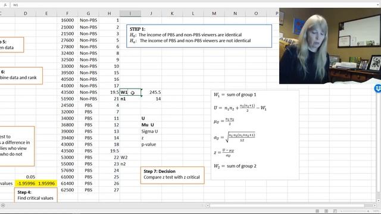Image resolution: width=381 pixels, height=214 pixels.
Task: Select the p-value label cell
Action: pyautogui.click(x=151, y=144)
